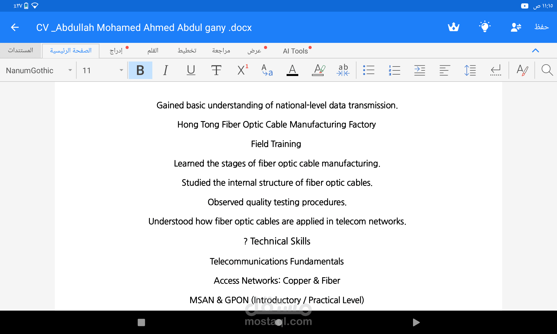Choose the font color A swatch
Viewport: 557px width, 334px height.
tap(292, 70)
